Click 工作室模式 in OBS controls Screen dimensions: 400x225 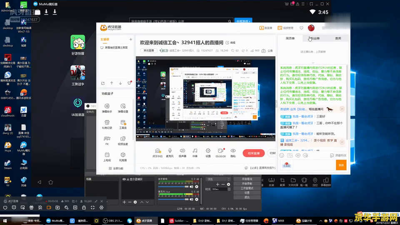(x=247, y=188)
